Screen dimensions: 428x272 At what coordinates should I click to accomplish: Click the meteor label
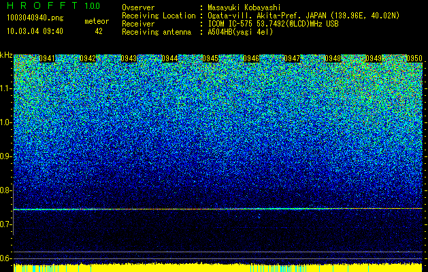pyautogui.click(x=97, y=21)
